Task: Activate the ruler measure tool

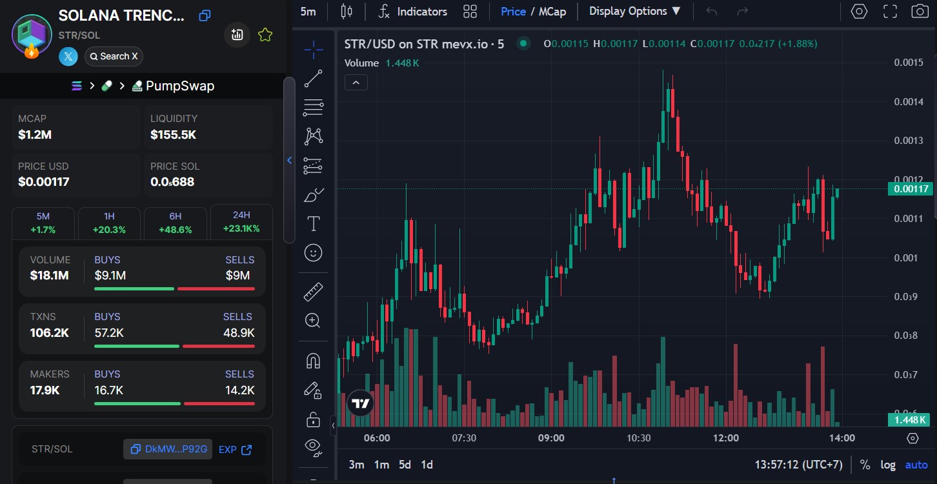Action: [x=314, y=292]
